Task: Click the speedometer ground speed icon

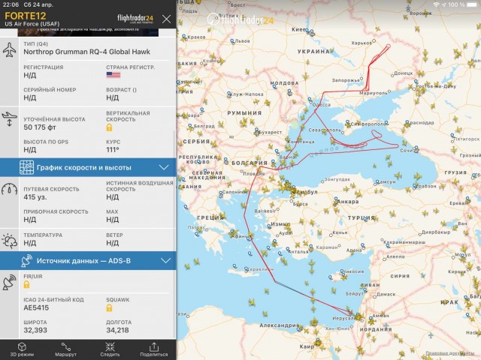Action: pyautogui.click(x=10, y=189)
